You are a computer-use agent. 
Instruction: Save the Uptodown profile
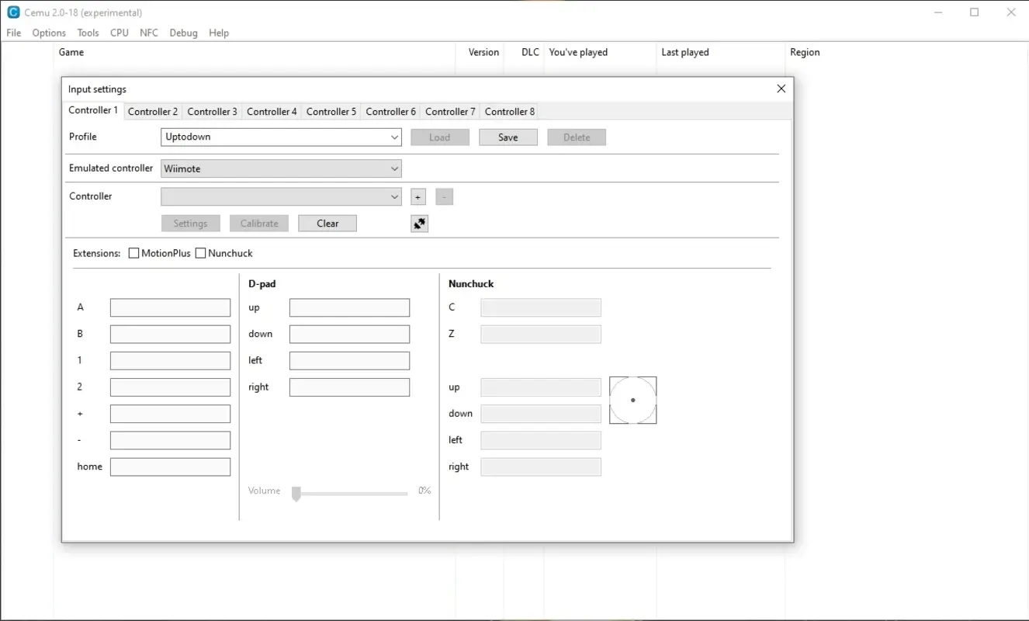click(508, 137)
